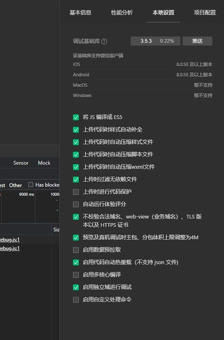Open the Sensor tab in debugger
Viewport: 224px width, 340px height.
pyautogui.click(x=21, y=163)
